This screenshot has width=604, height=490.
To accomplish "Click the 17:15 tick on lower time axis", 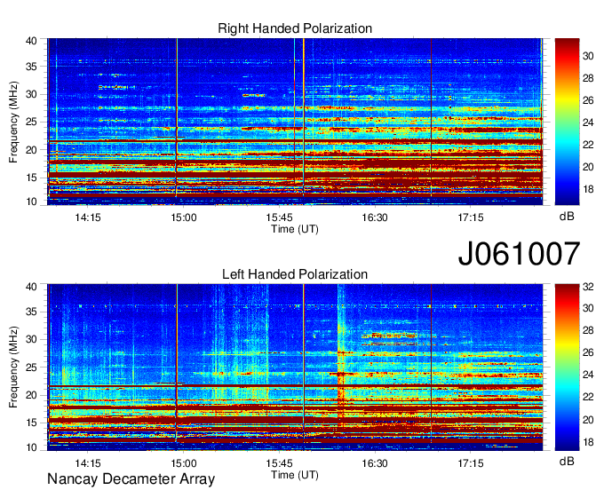I will (x=471, y=463).
